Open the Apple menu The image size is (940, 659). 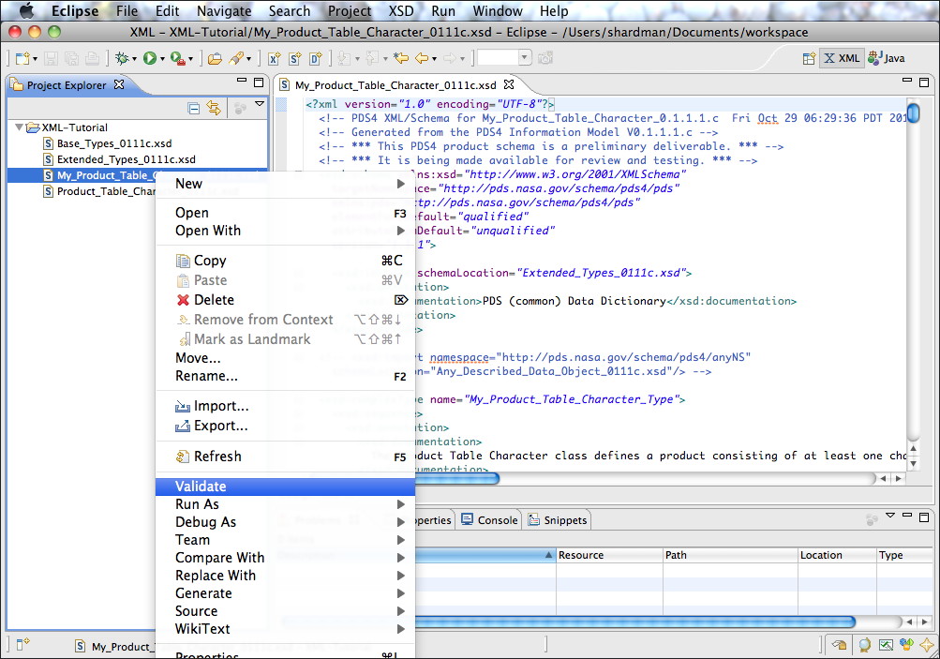coord(26,11)
